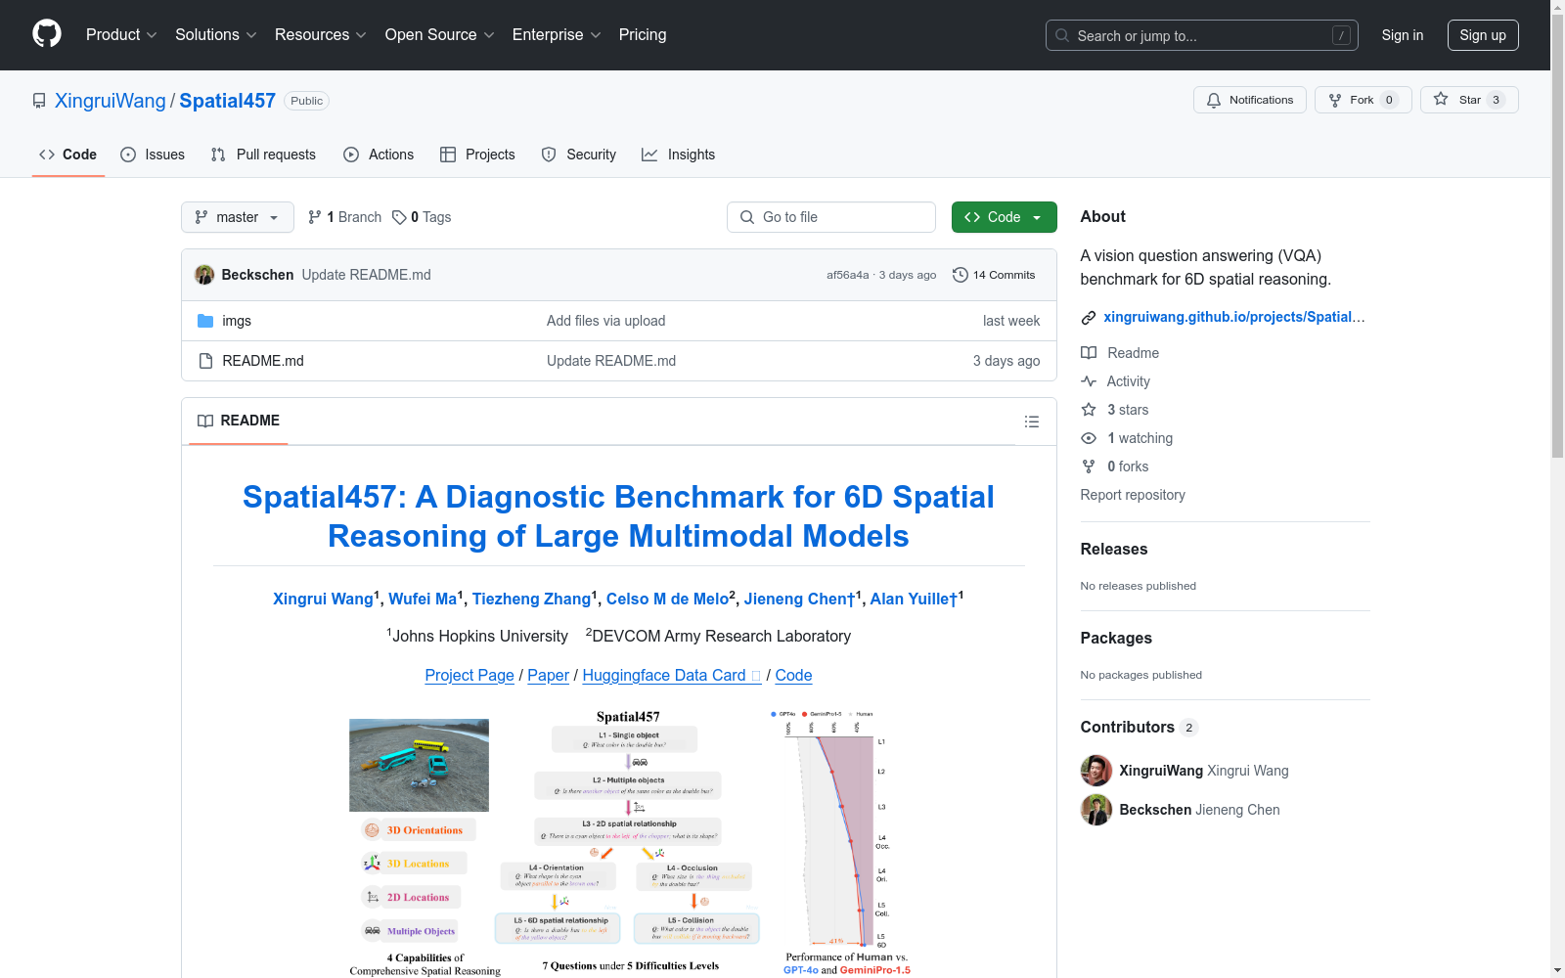Visit author Alan Yuille's link

tap(914, 599)
